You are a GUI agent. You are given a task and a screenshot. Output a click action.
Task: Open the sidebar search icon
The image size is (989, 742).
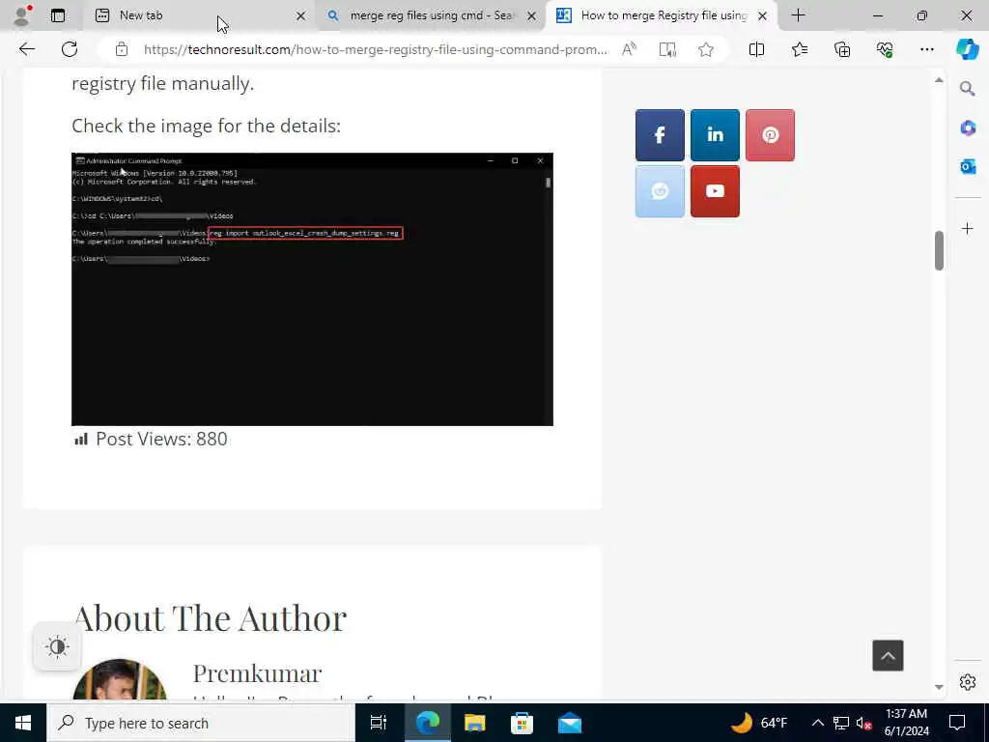pos(968,89)
